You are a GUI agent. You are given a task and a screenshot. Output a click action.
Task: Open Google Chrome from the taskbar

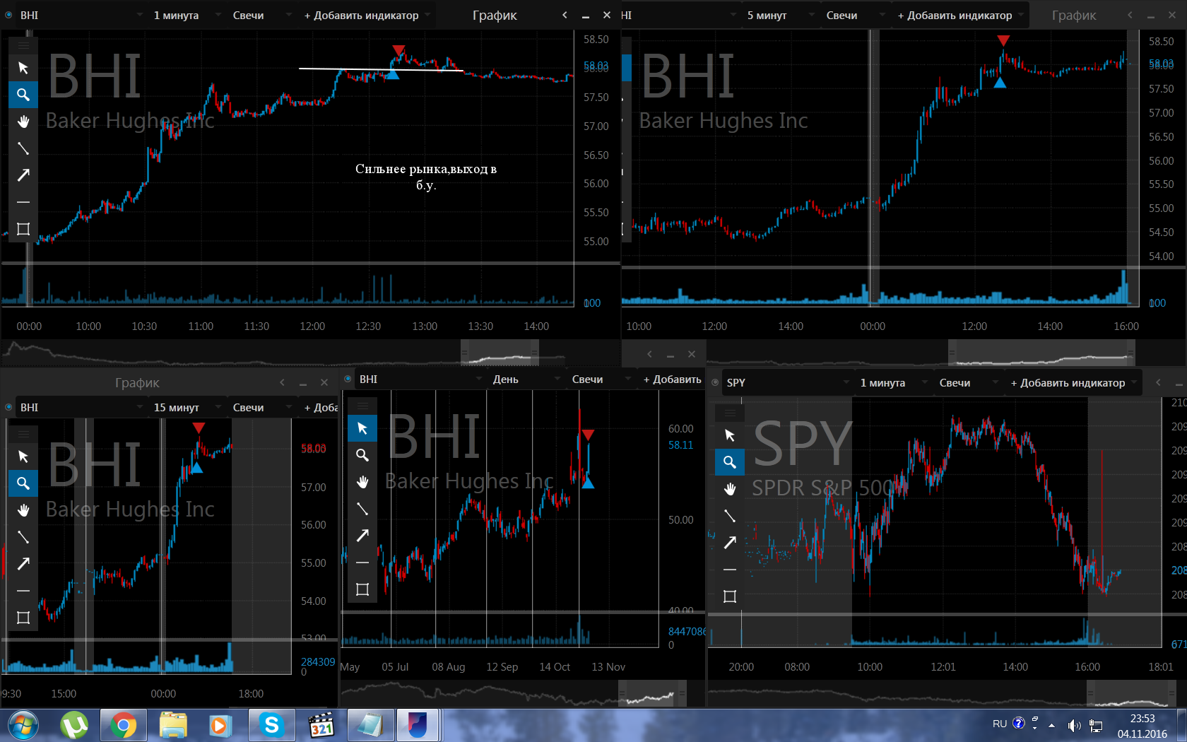(x=123, y=725)
